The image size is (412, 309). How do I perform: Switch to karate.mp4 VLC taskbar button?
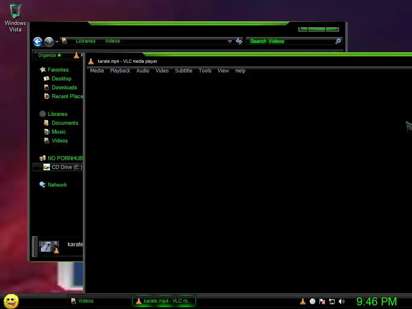tap(164, 301)
